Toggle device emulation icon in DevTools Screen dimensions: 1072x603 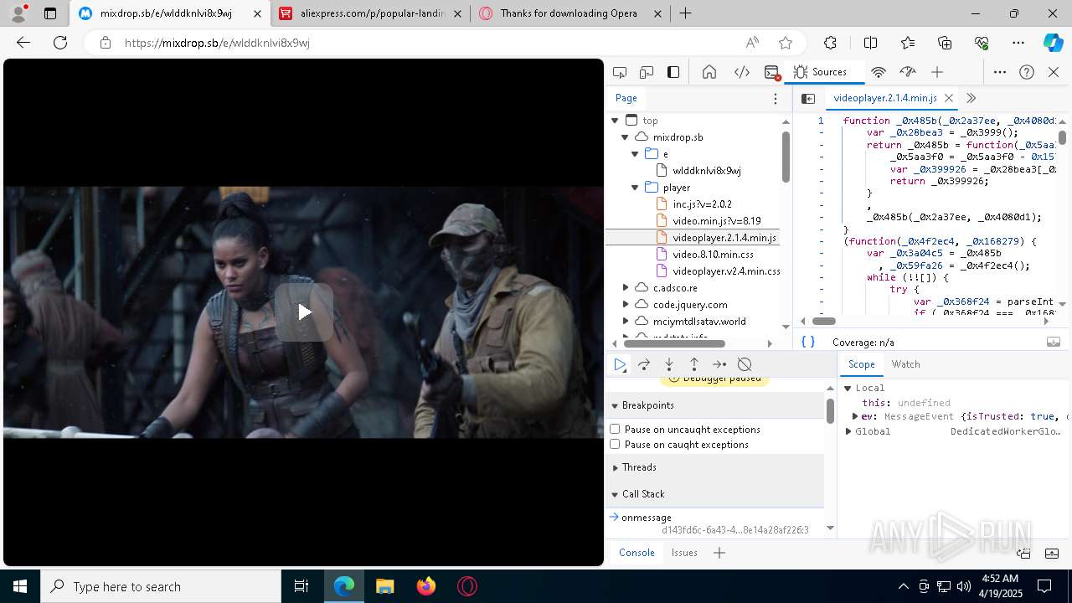[x=647, y=72]
